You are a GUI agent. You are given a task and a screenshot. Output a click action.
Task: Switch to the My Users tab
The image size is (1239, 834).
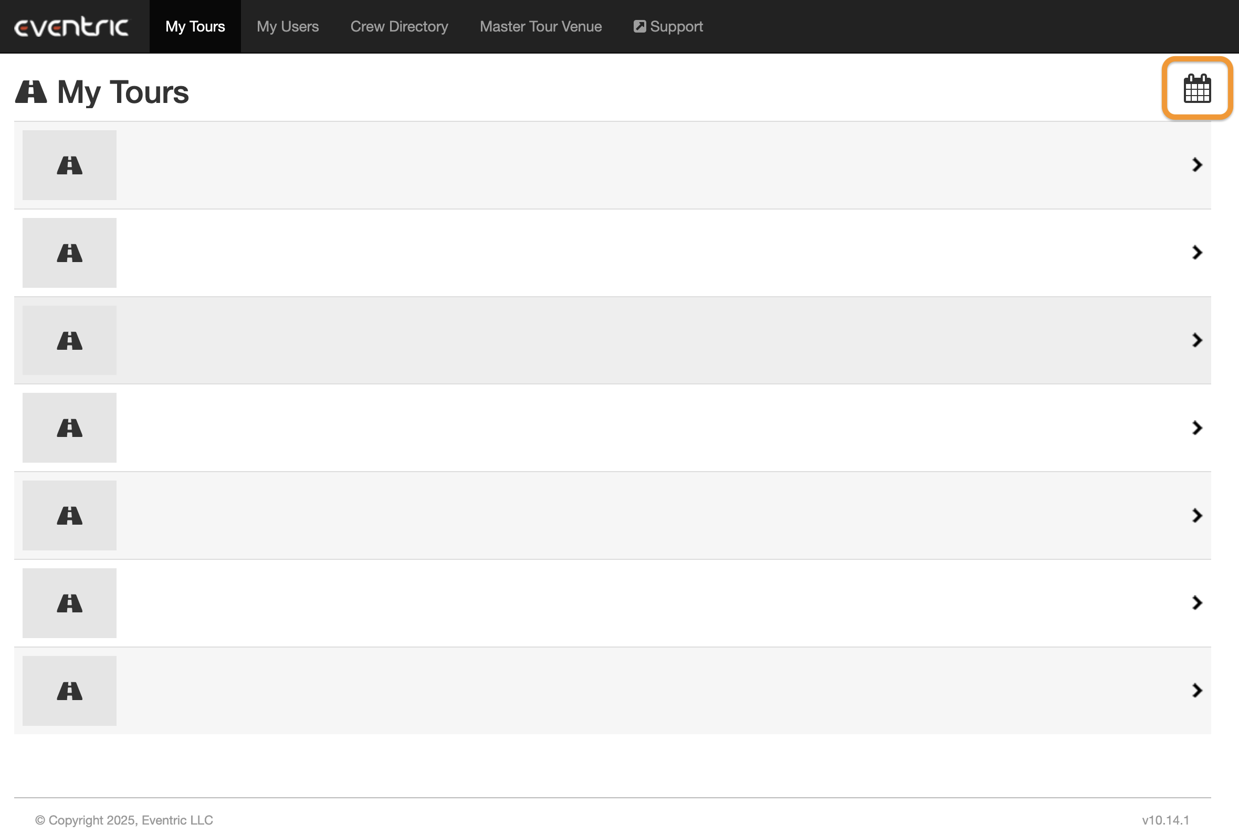pyautogui.click(x=288, y=27)
